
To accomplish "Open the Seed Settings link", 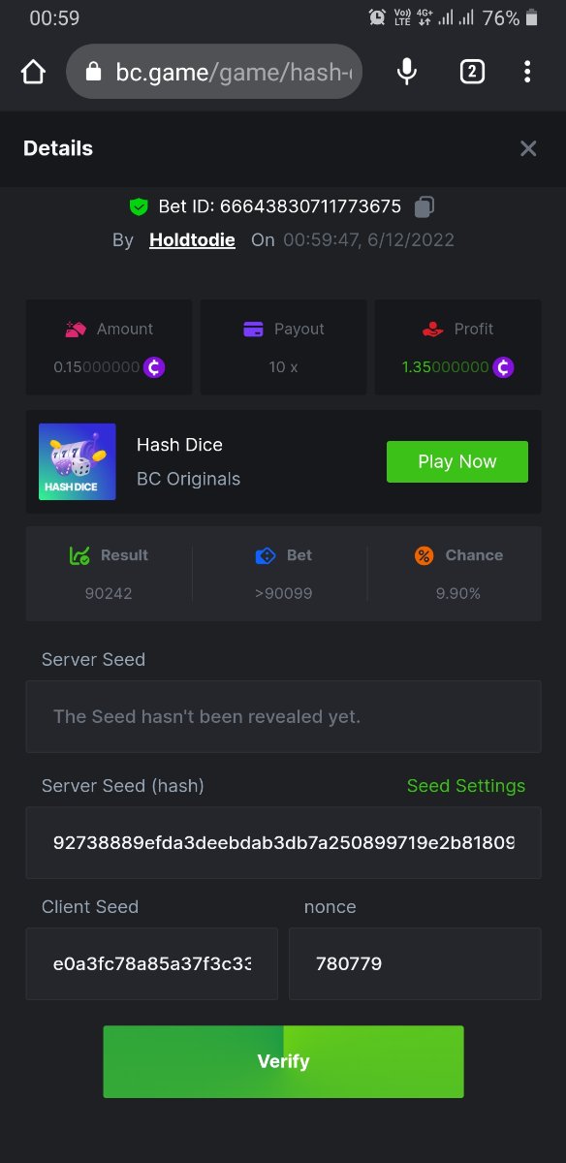I will pos(466,786).
